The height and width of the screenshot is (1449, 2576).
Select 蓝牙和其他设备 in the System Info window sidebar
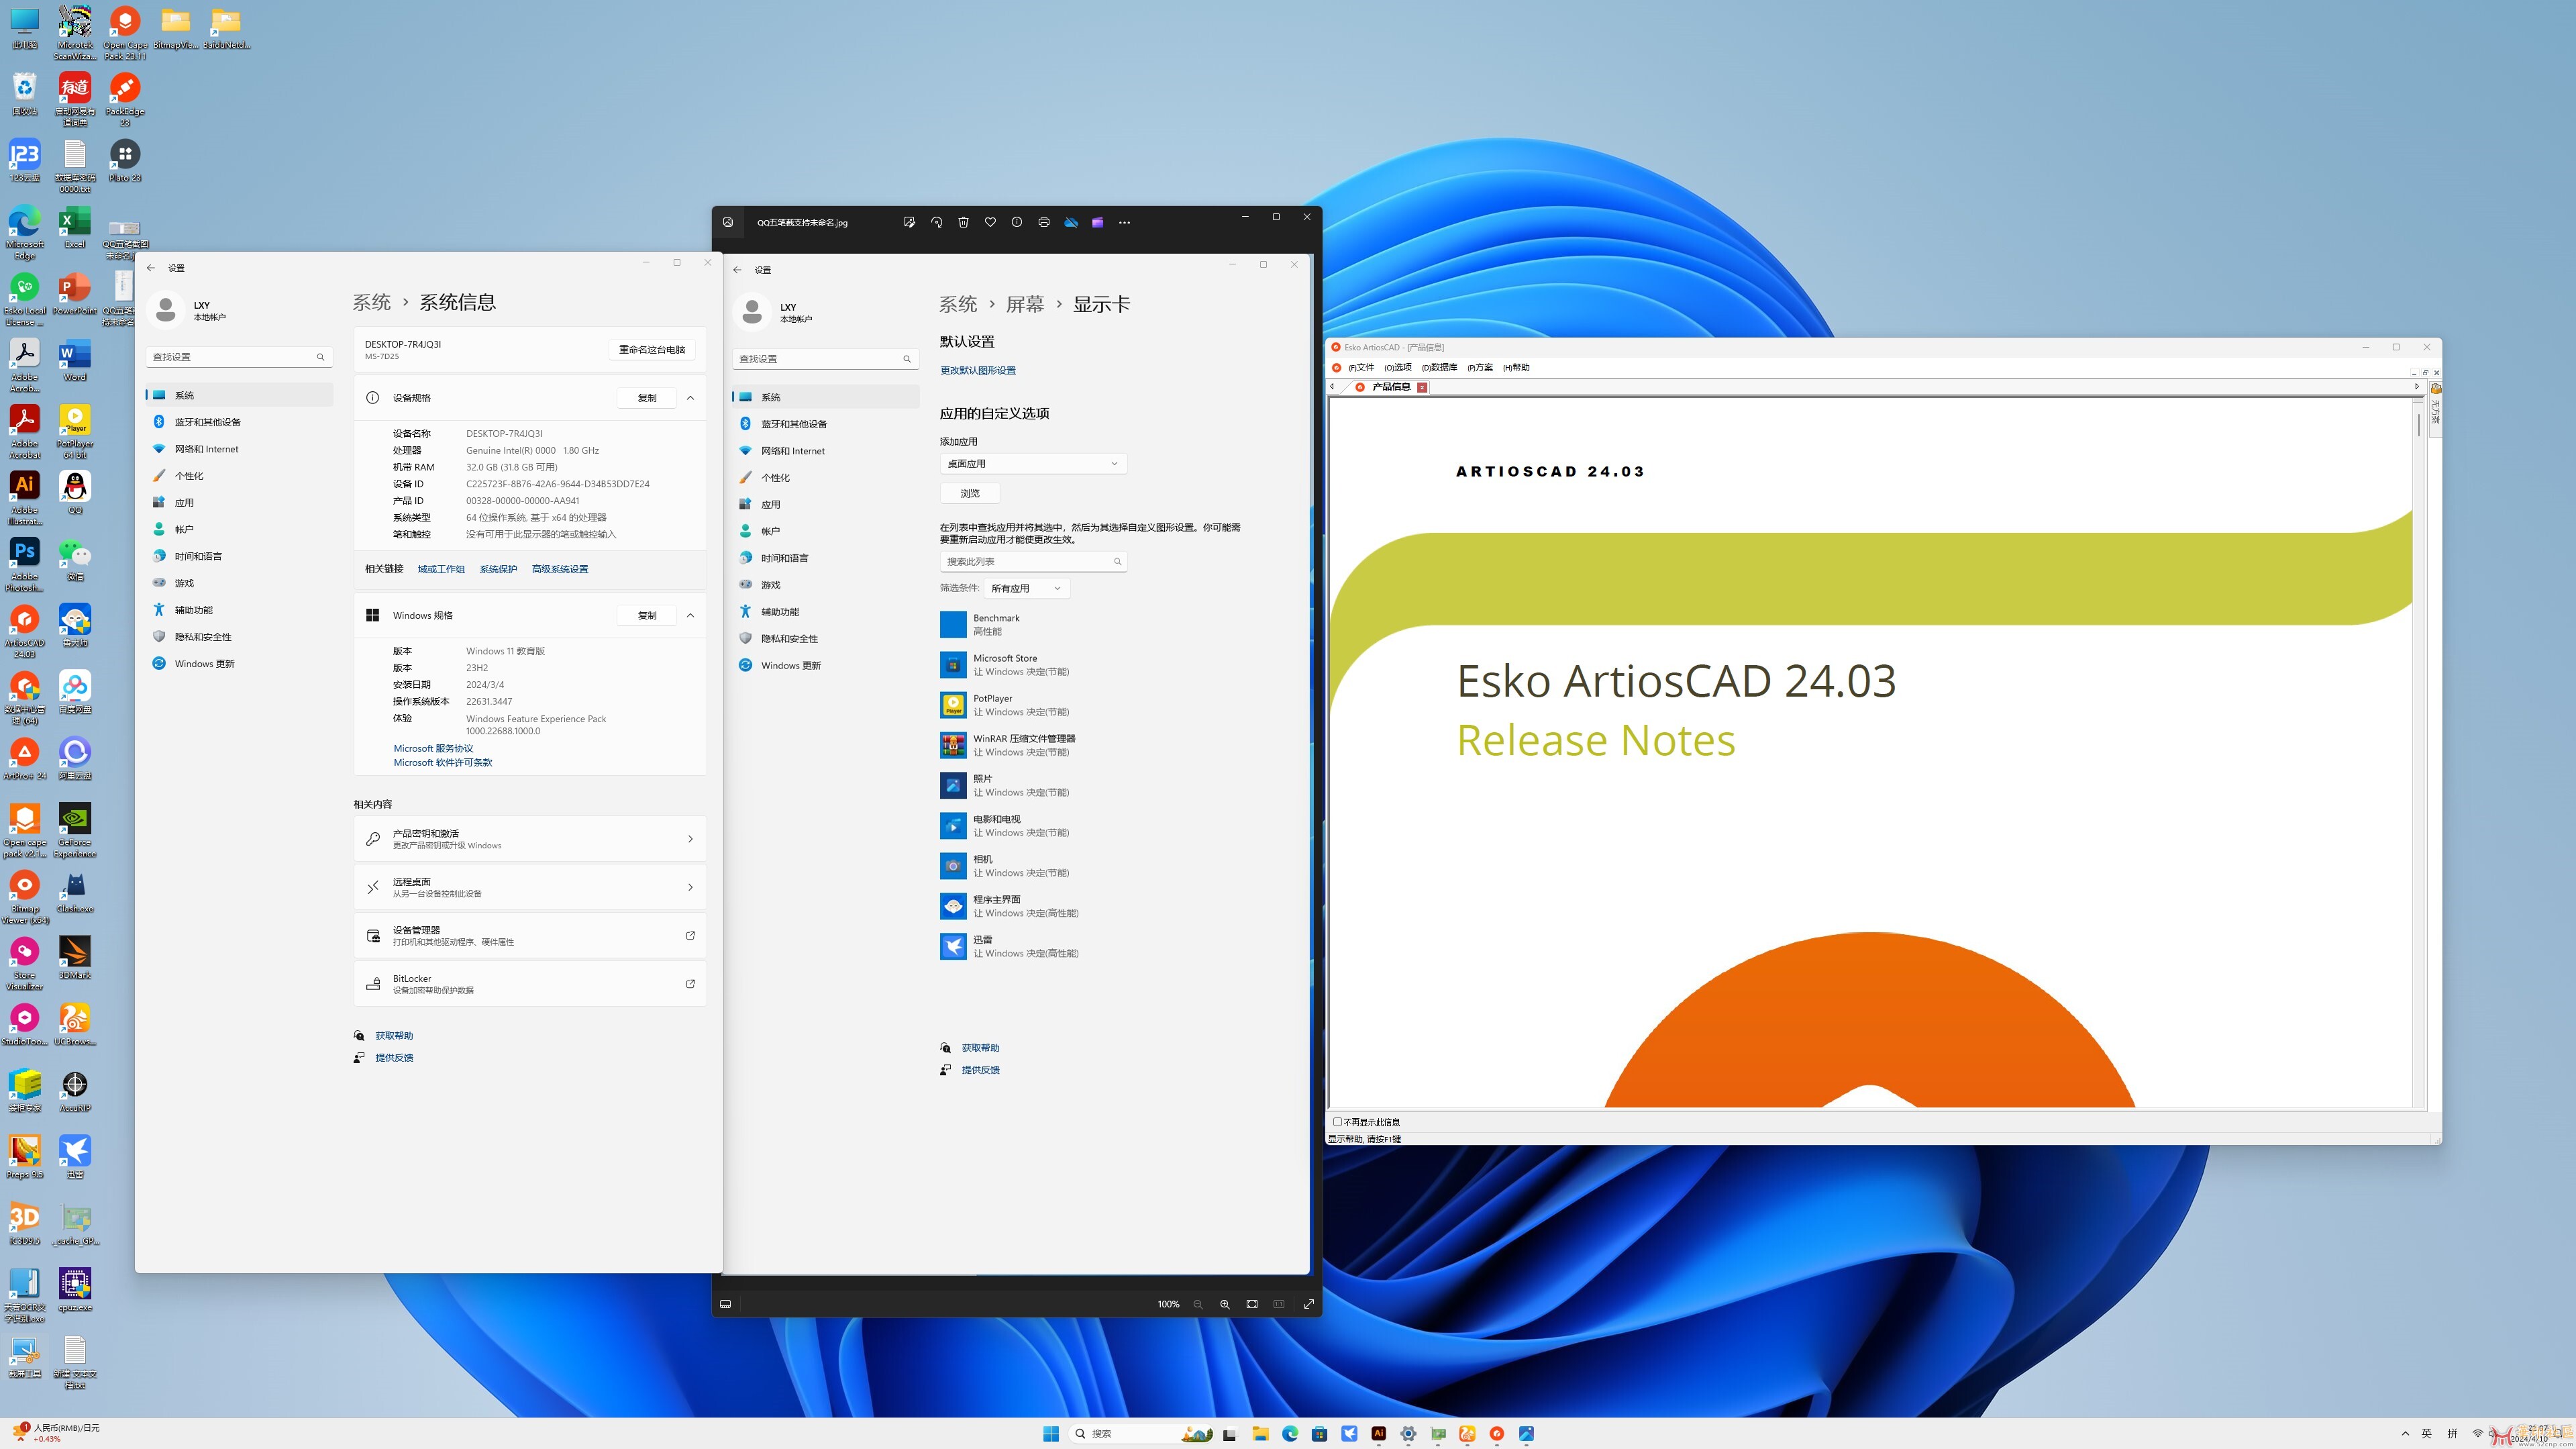pos(240,422)
